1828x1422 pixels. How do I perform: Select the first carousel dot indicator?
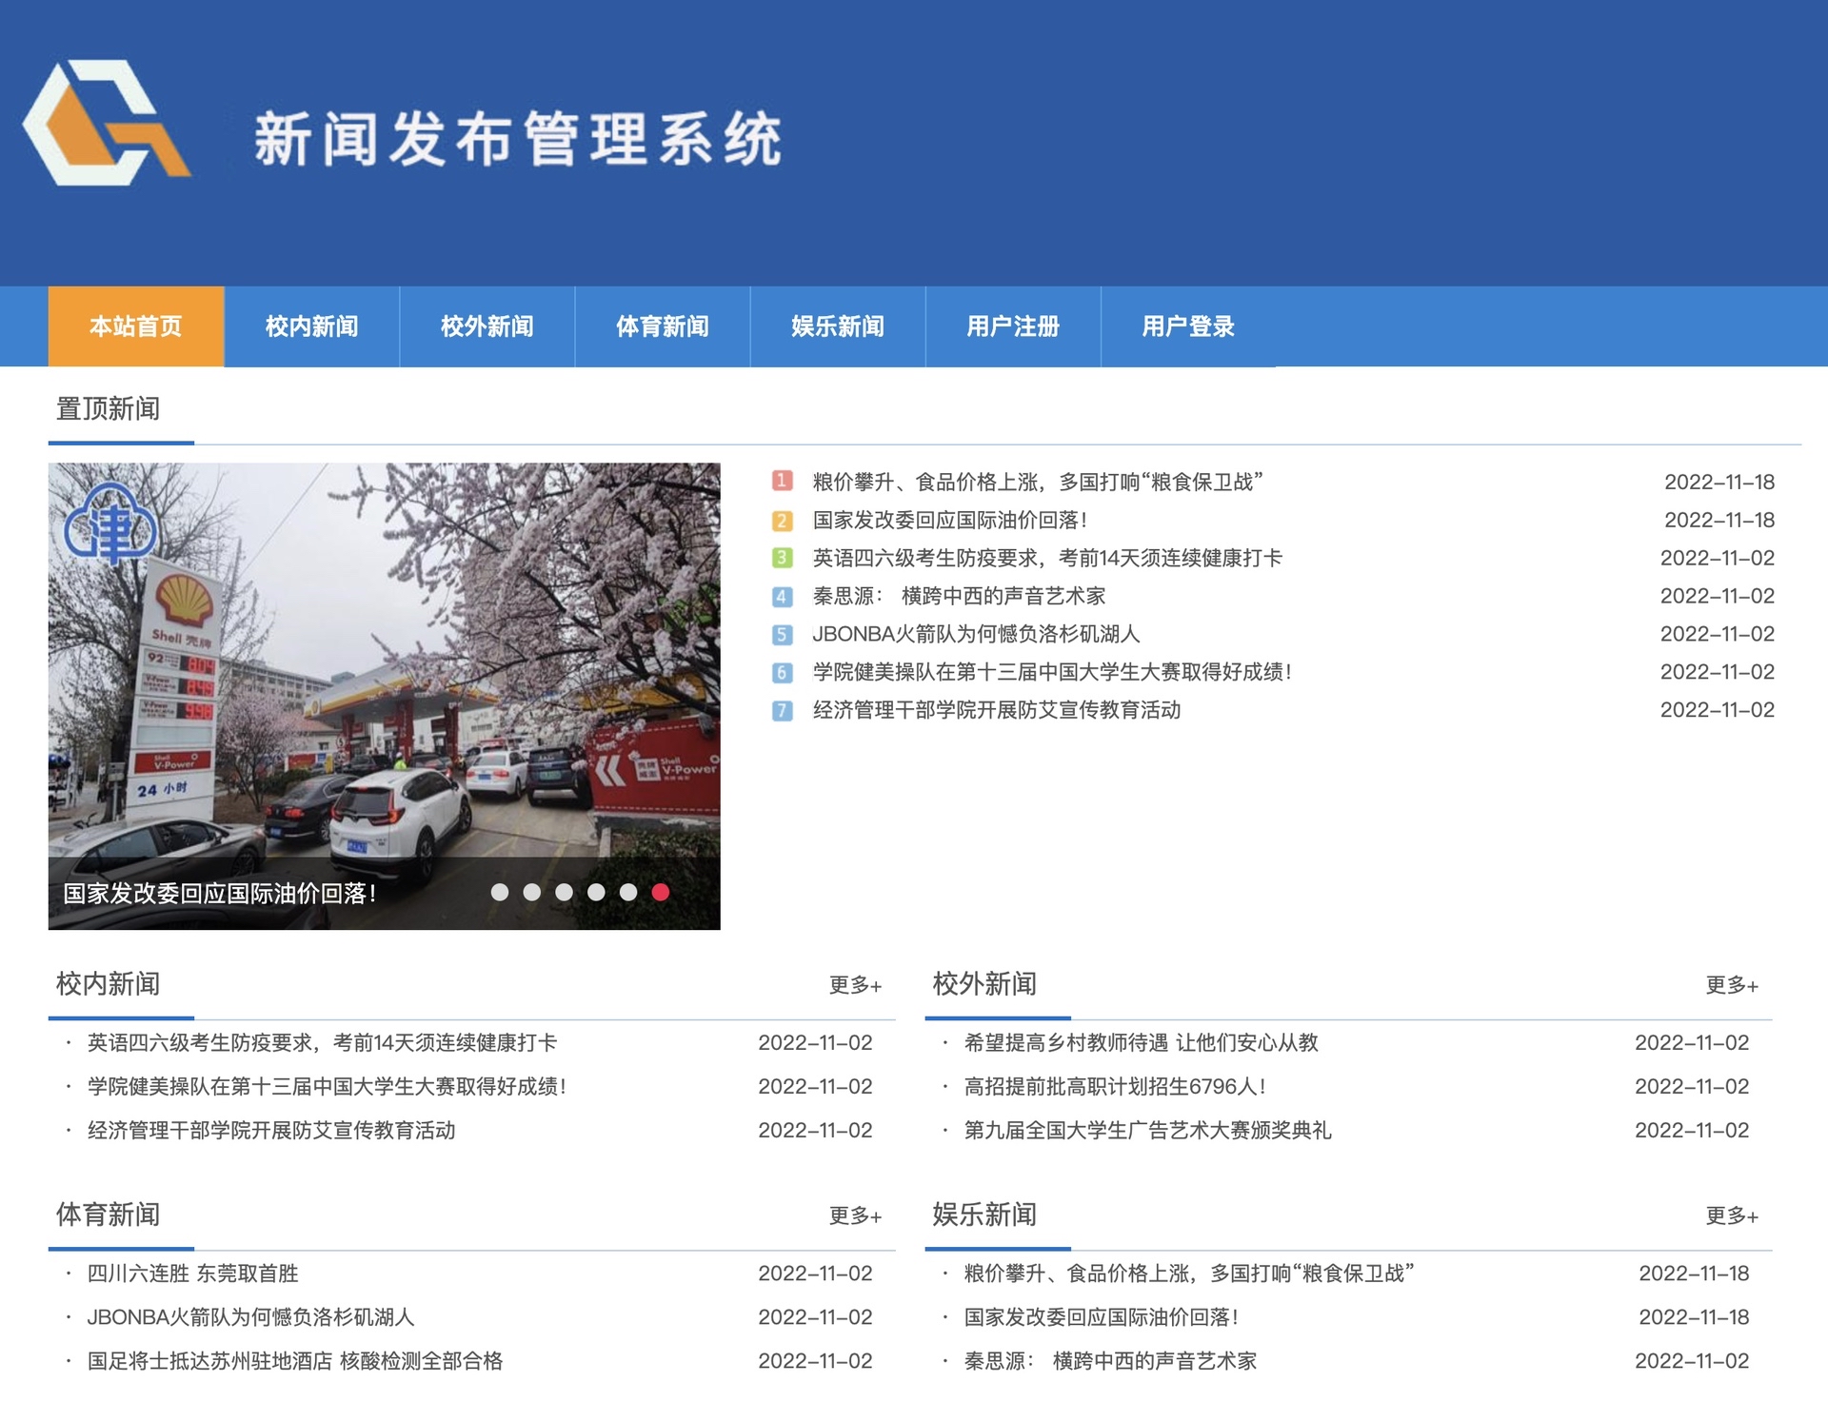coord(500,892)
